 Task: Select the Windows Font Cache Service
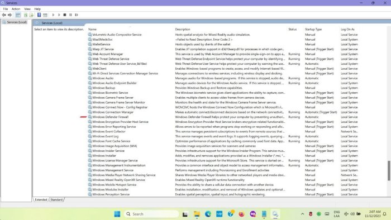tap(111, 141)
